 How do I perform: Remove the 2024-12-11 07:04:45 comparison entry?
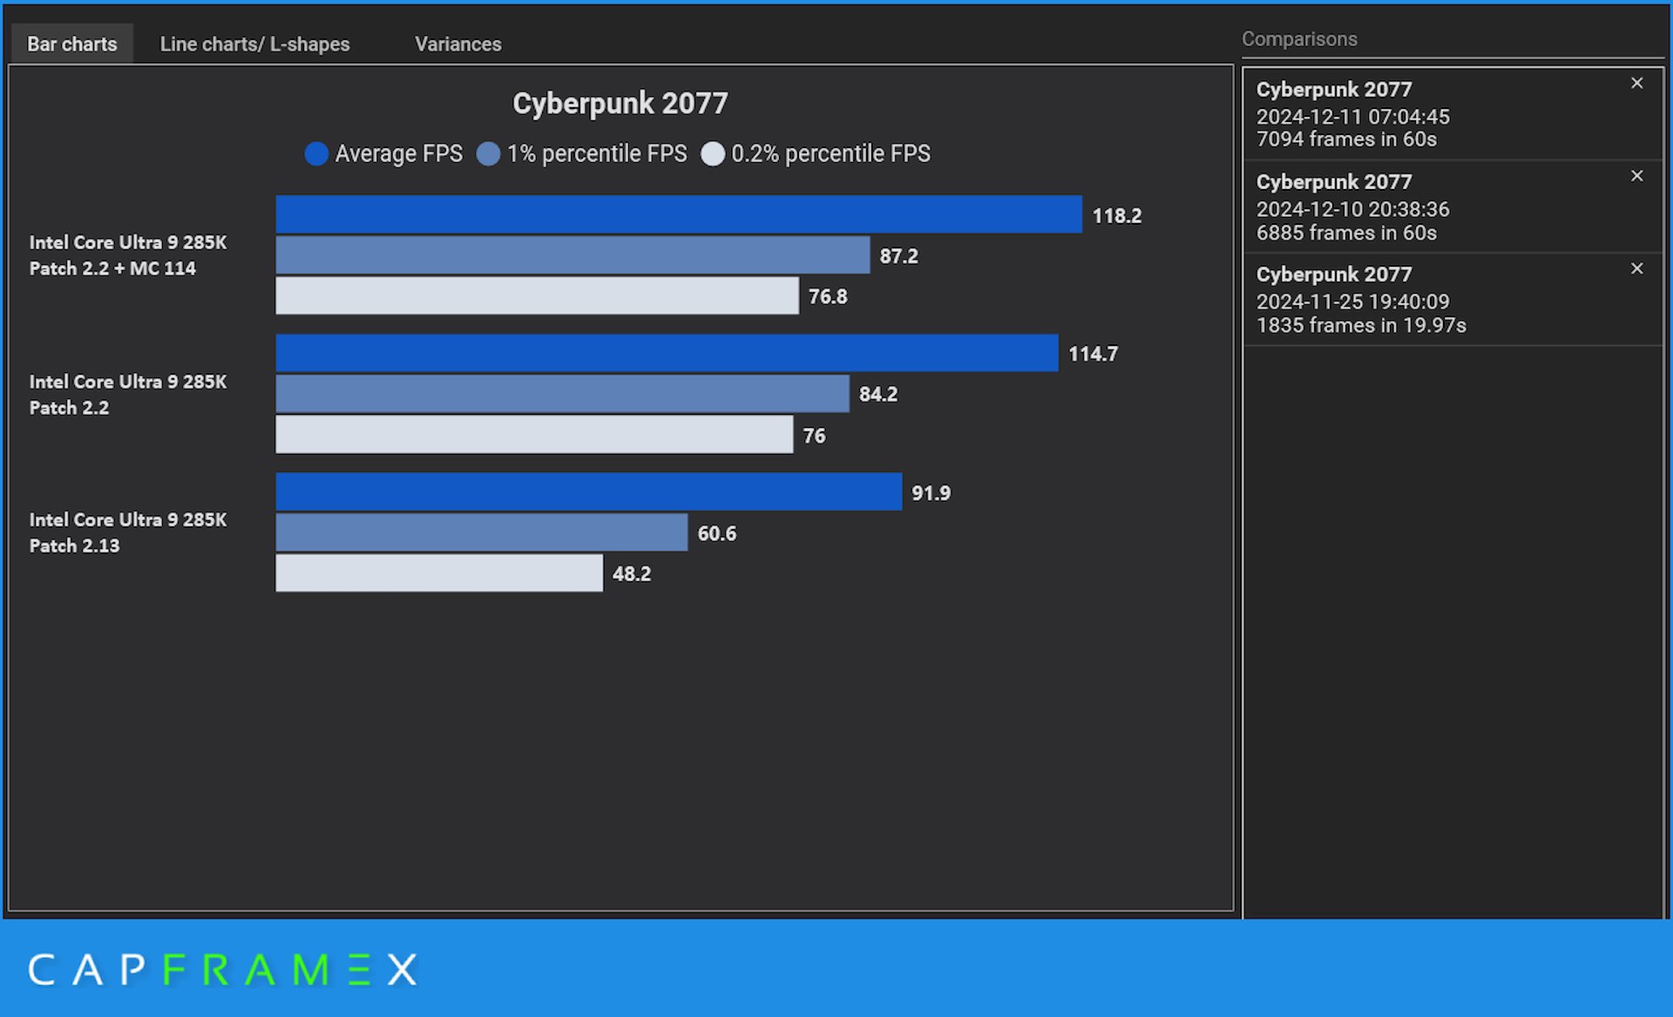(x=1636, y=84)
